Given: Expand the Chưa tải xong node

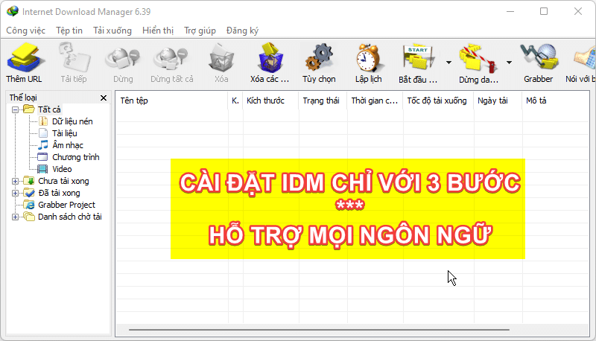Looking at the screenshot, I should click(x=15, y=181).
